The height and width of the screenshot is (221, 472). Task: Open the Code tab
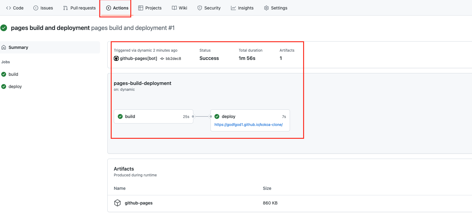[15, 8]
